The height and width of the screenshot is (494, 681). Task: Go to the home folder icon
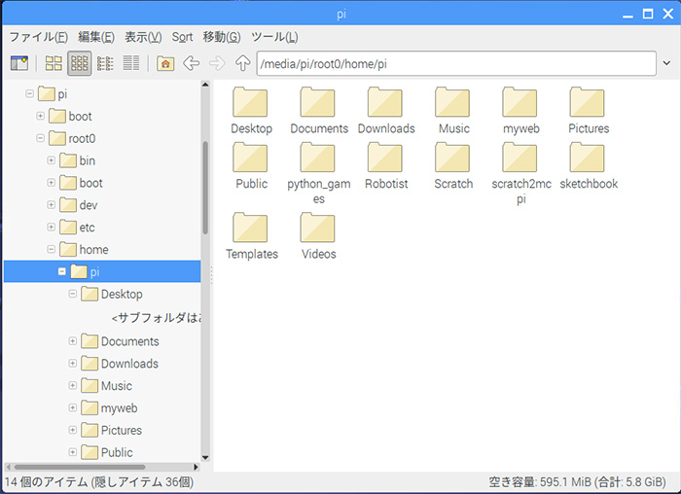(x=165, y=64)
